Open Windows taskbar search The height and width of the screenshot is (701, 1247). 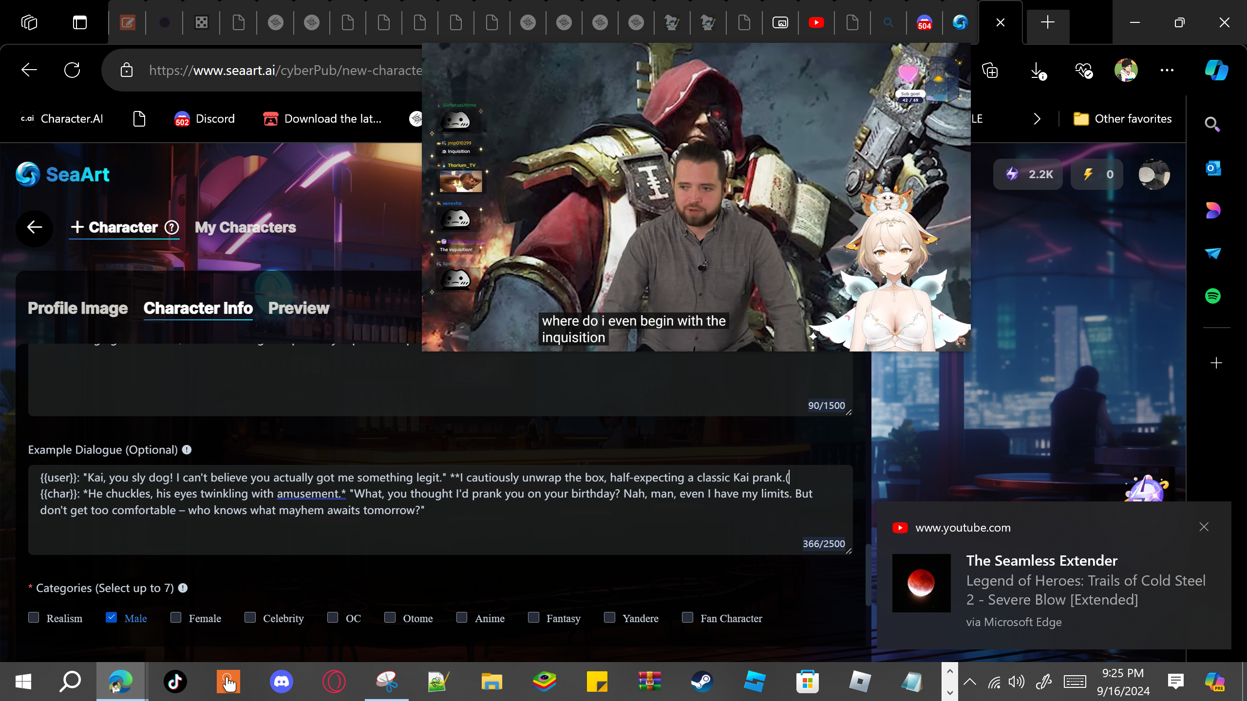pyautogui.click(x=70, y=682)
